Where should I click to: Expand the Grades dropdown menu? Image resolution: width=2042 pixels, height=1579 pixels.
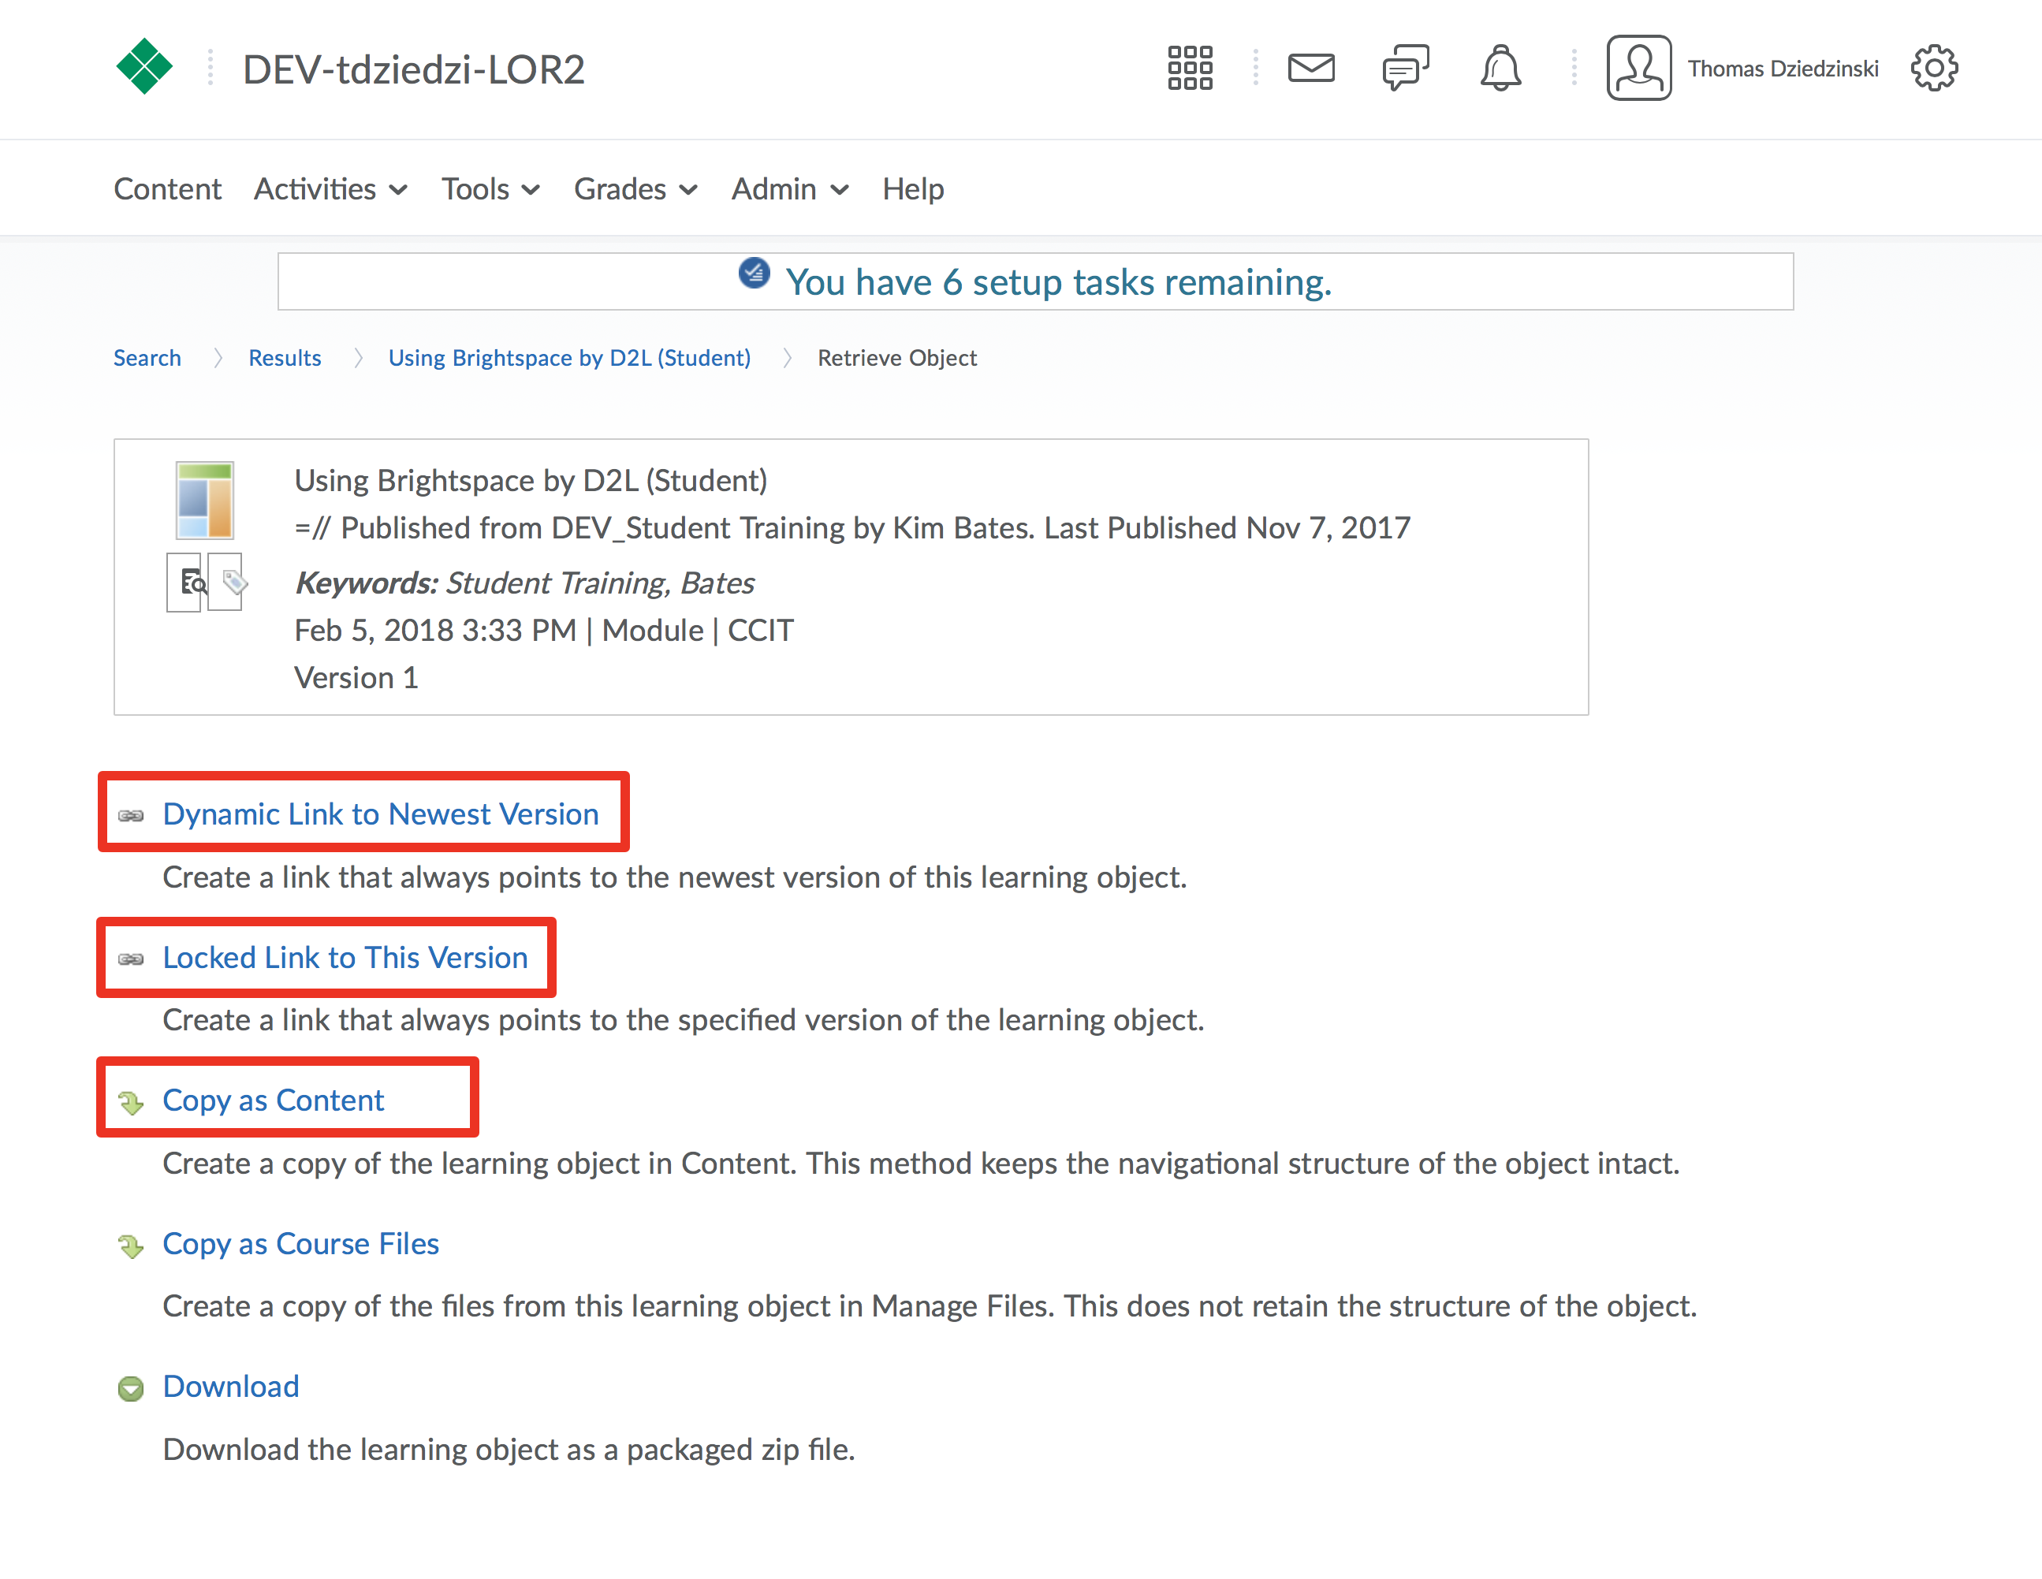[x=635, y=189]
